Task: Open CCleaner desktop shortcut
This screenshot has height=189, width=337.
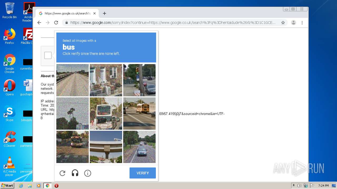Action: [x=9, y=139]
